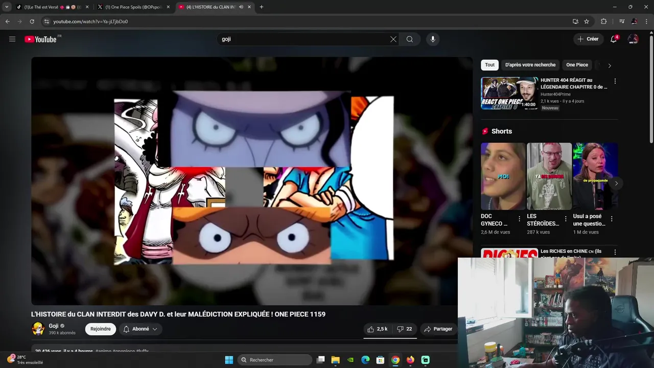Share the video via Partager

coord(438,329)
